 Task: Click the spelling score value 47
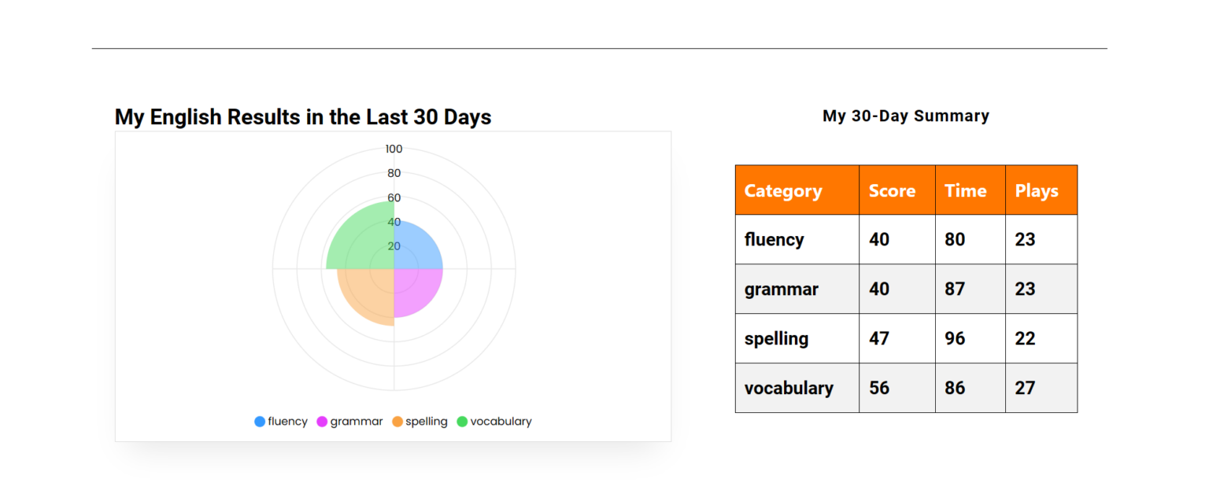click(x=879, y=338)
